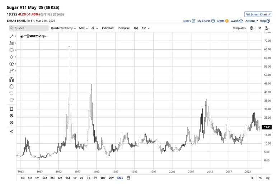Open the Indicators menu

pos(108,28)
